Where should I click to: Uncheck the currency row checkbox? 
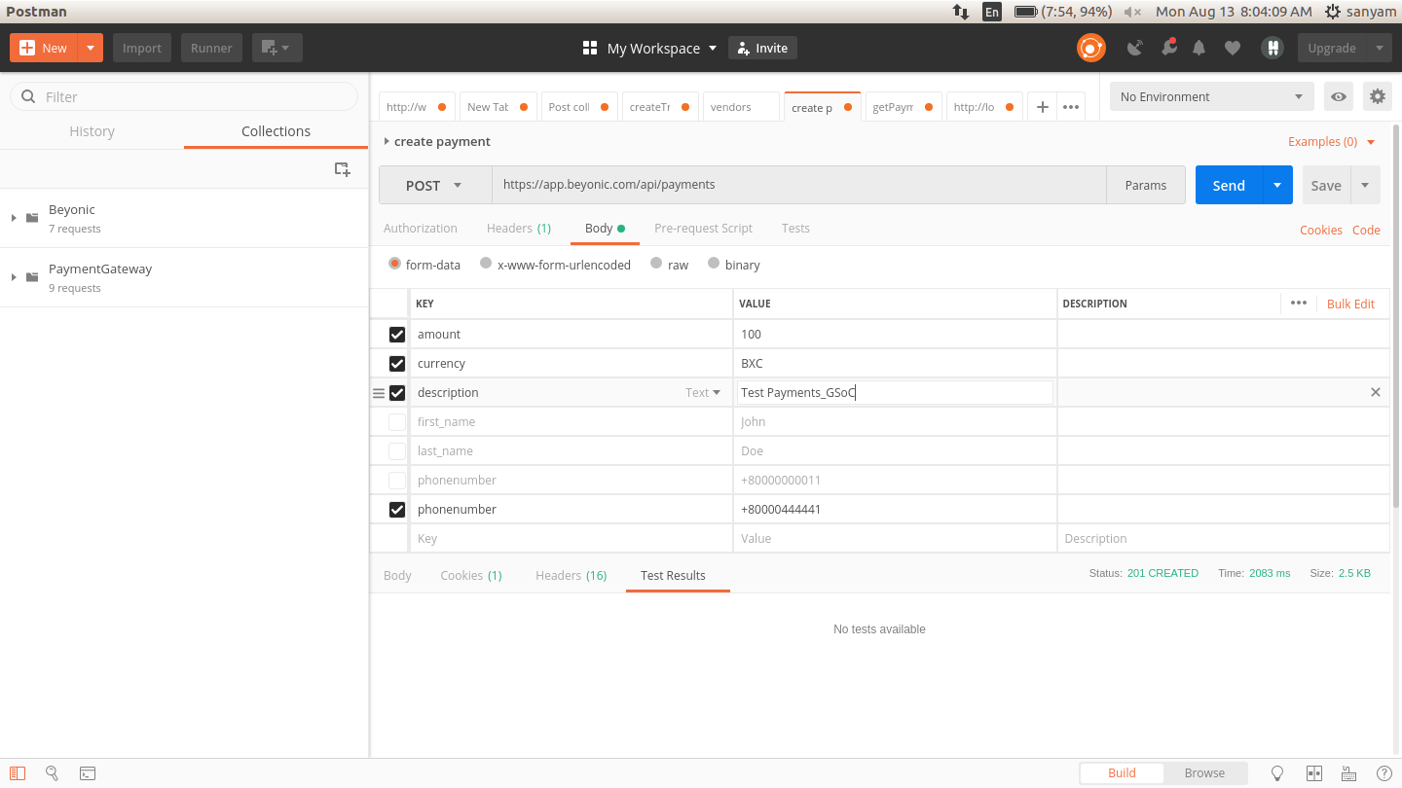point(397,364)
